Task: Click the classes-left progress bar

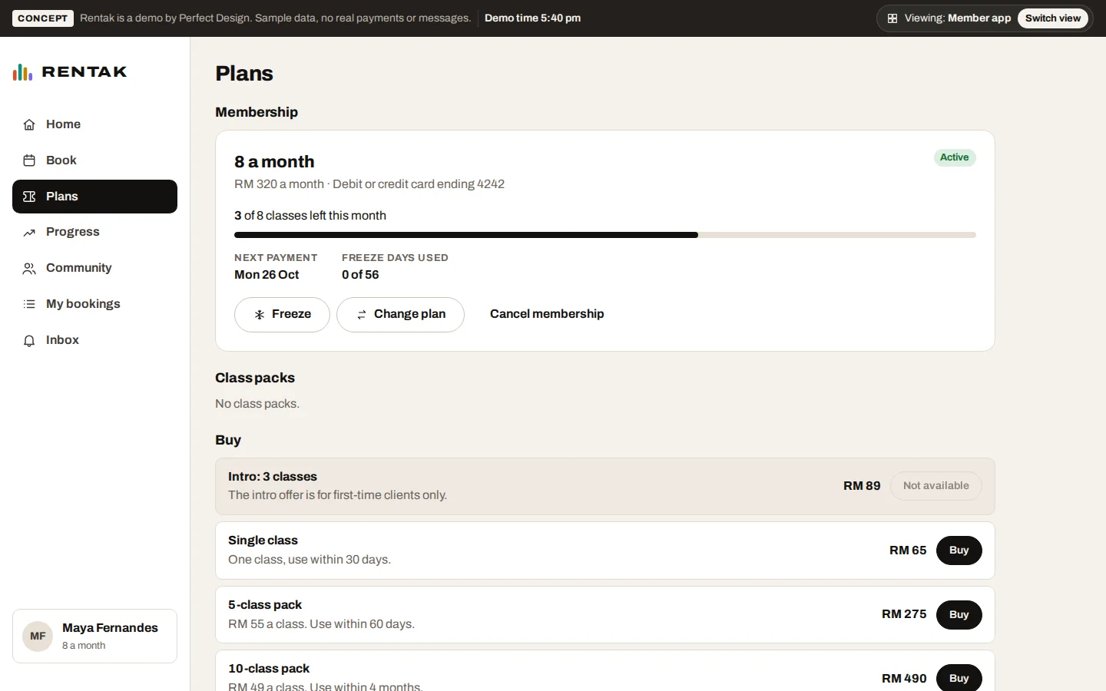Action: pos(605,235)
